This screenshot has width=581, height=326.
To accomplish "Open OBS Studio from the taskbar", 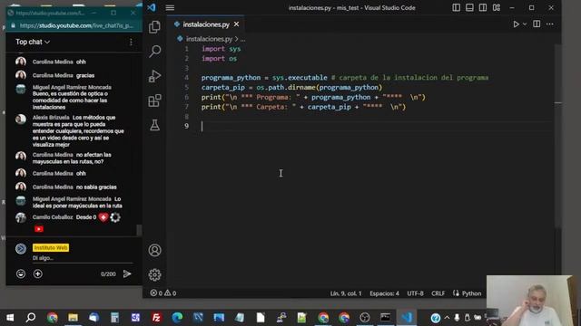I will tap(365, 318).
